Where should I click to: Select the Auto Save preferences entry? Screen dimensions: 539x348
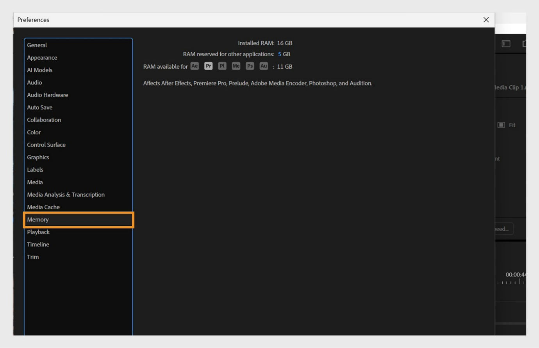click(39, 107)
